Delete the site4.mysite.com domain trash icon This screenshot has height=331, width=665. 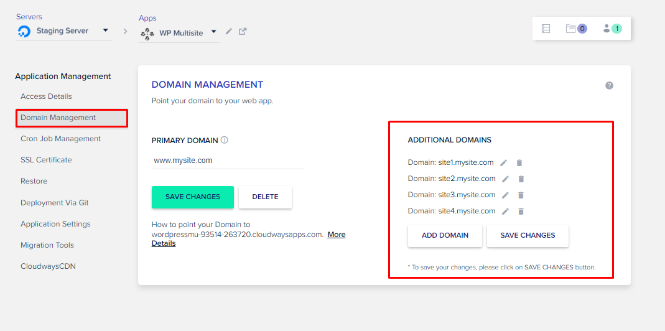tap(521, 212)
